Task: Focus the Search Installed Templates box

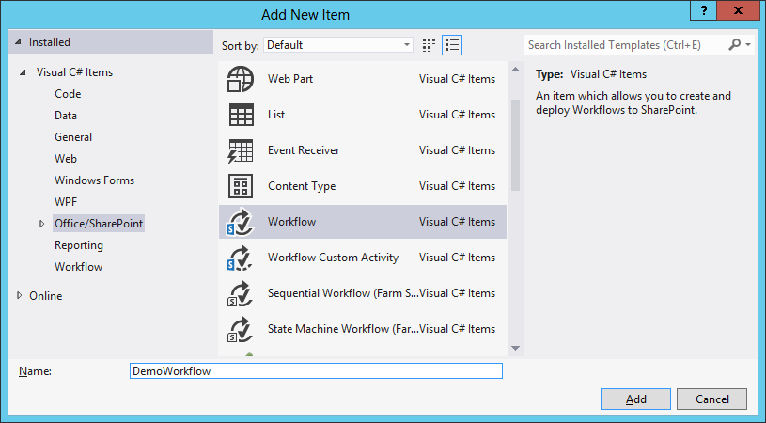Action: point(626,45)
